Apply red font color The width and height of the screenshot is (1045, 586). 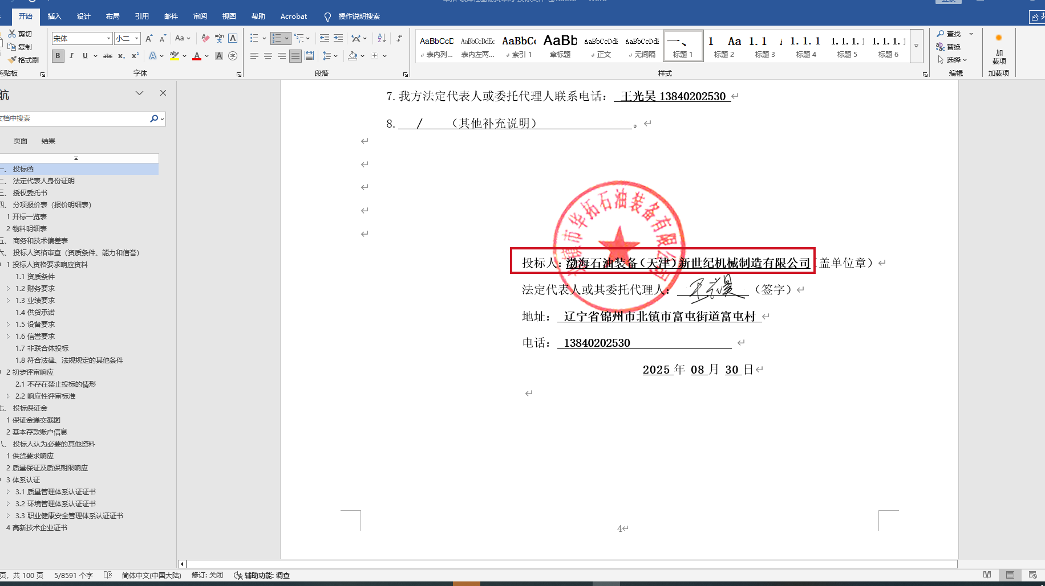click(197, 56)
